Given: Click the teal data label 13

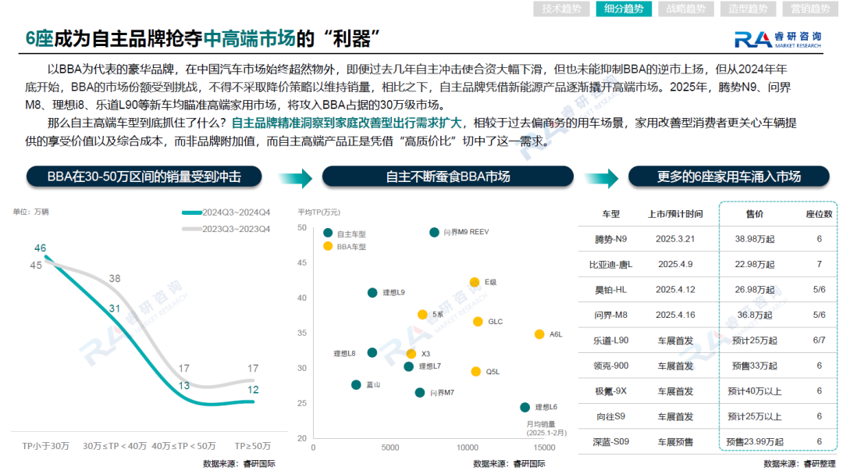Looking at the screenshot, I should coord(184,385).
